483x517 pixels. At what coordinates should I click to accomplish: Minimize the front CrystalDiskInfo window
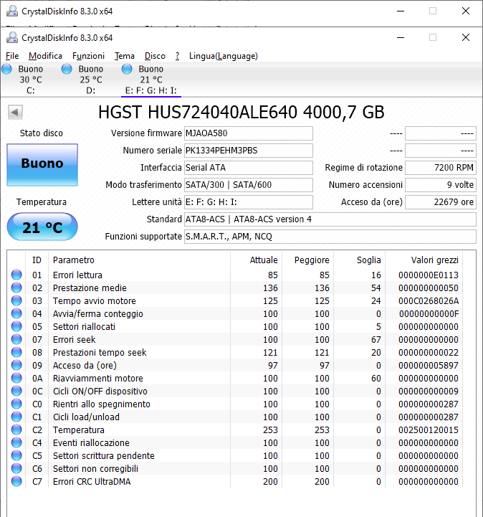[x=401, y=37]
